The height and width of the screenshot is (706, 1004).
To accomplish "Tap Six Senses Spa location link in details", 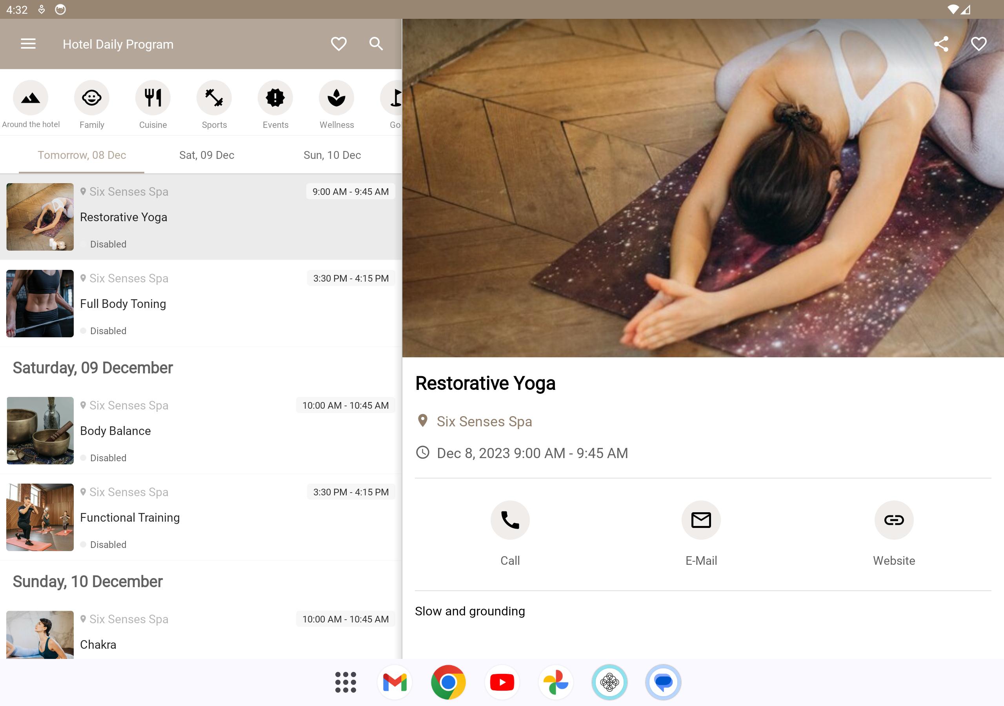I will click(484, 421).
